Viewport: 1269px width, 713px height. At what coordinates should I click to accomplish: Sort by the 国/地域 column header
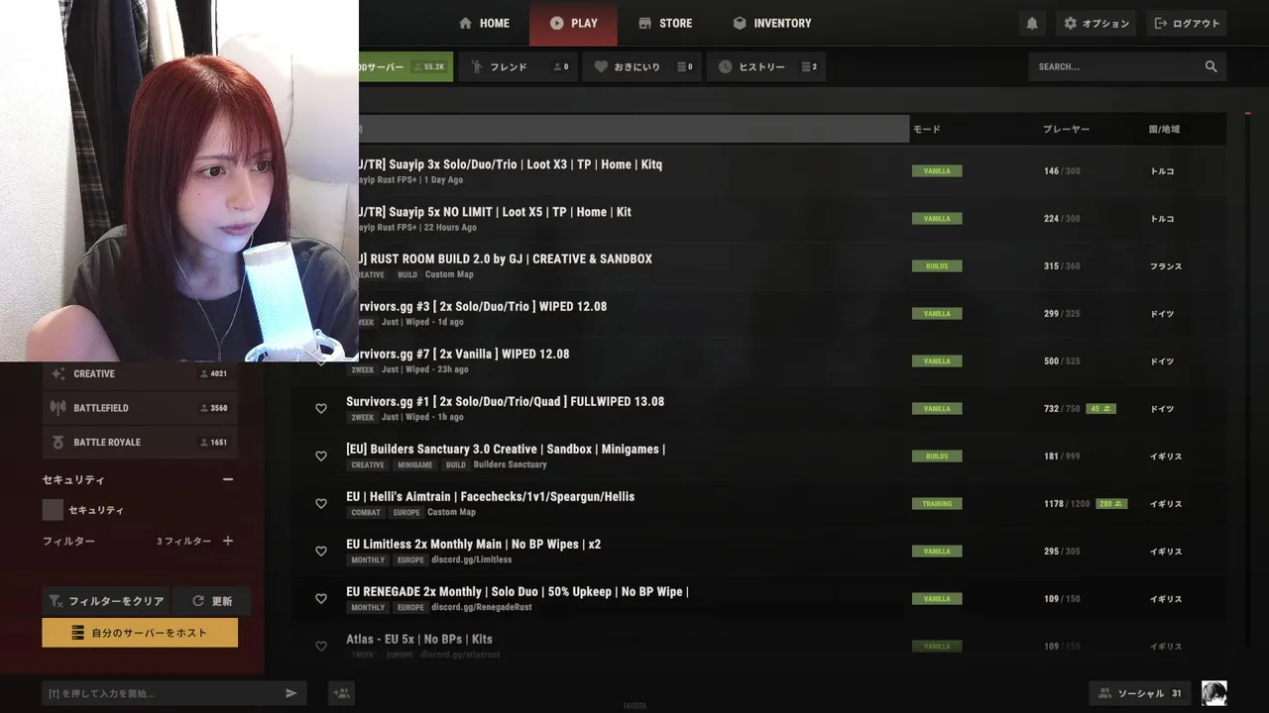pos(1164,129)
